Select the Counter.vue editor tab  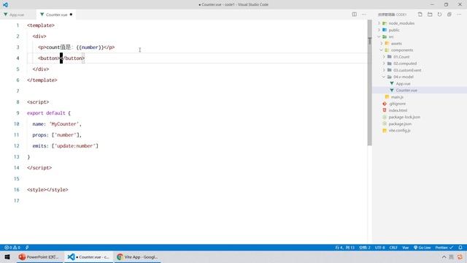(56, 15)
